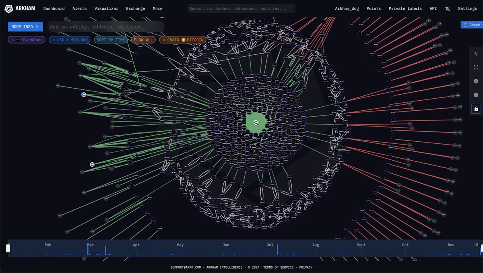Open the Arkham_dog account profile
This screenshot has height=273, width=483.
pos(347,8)
